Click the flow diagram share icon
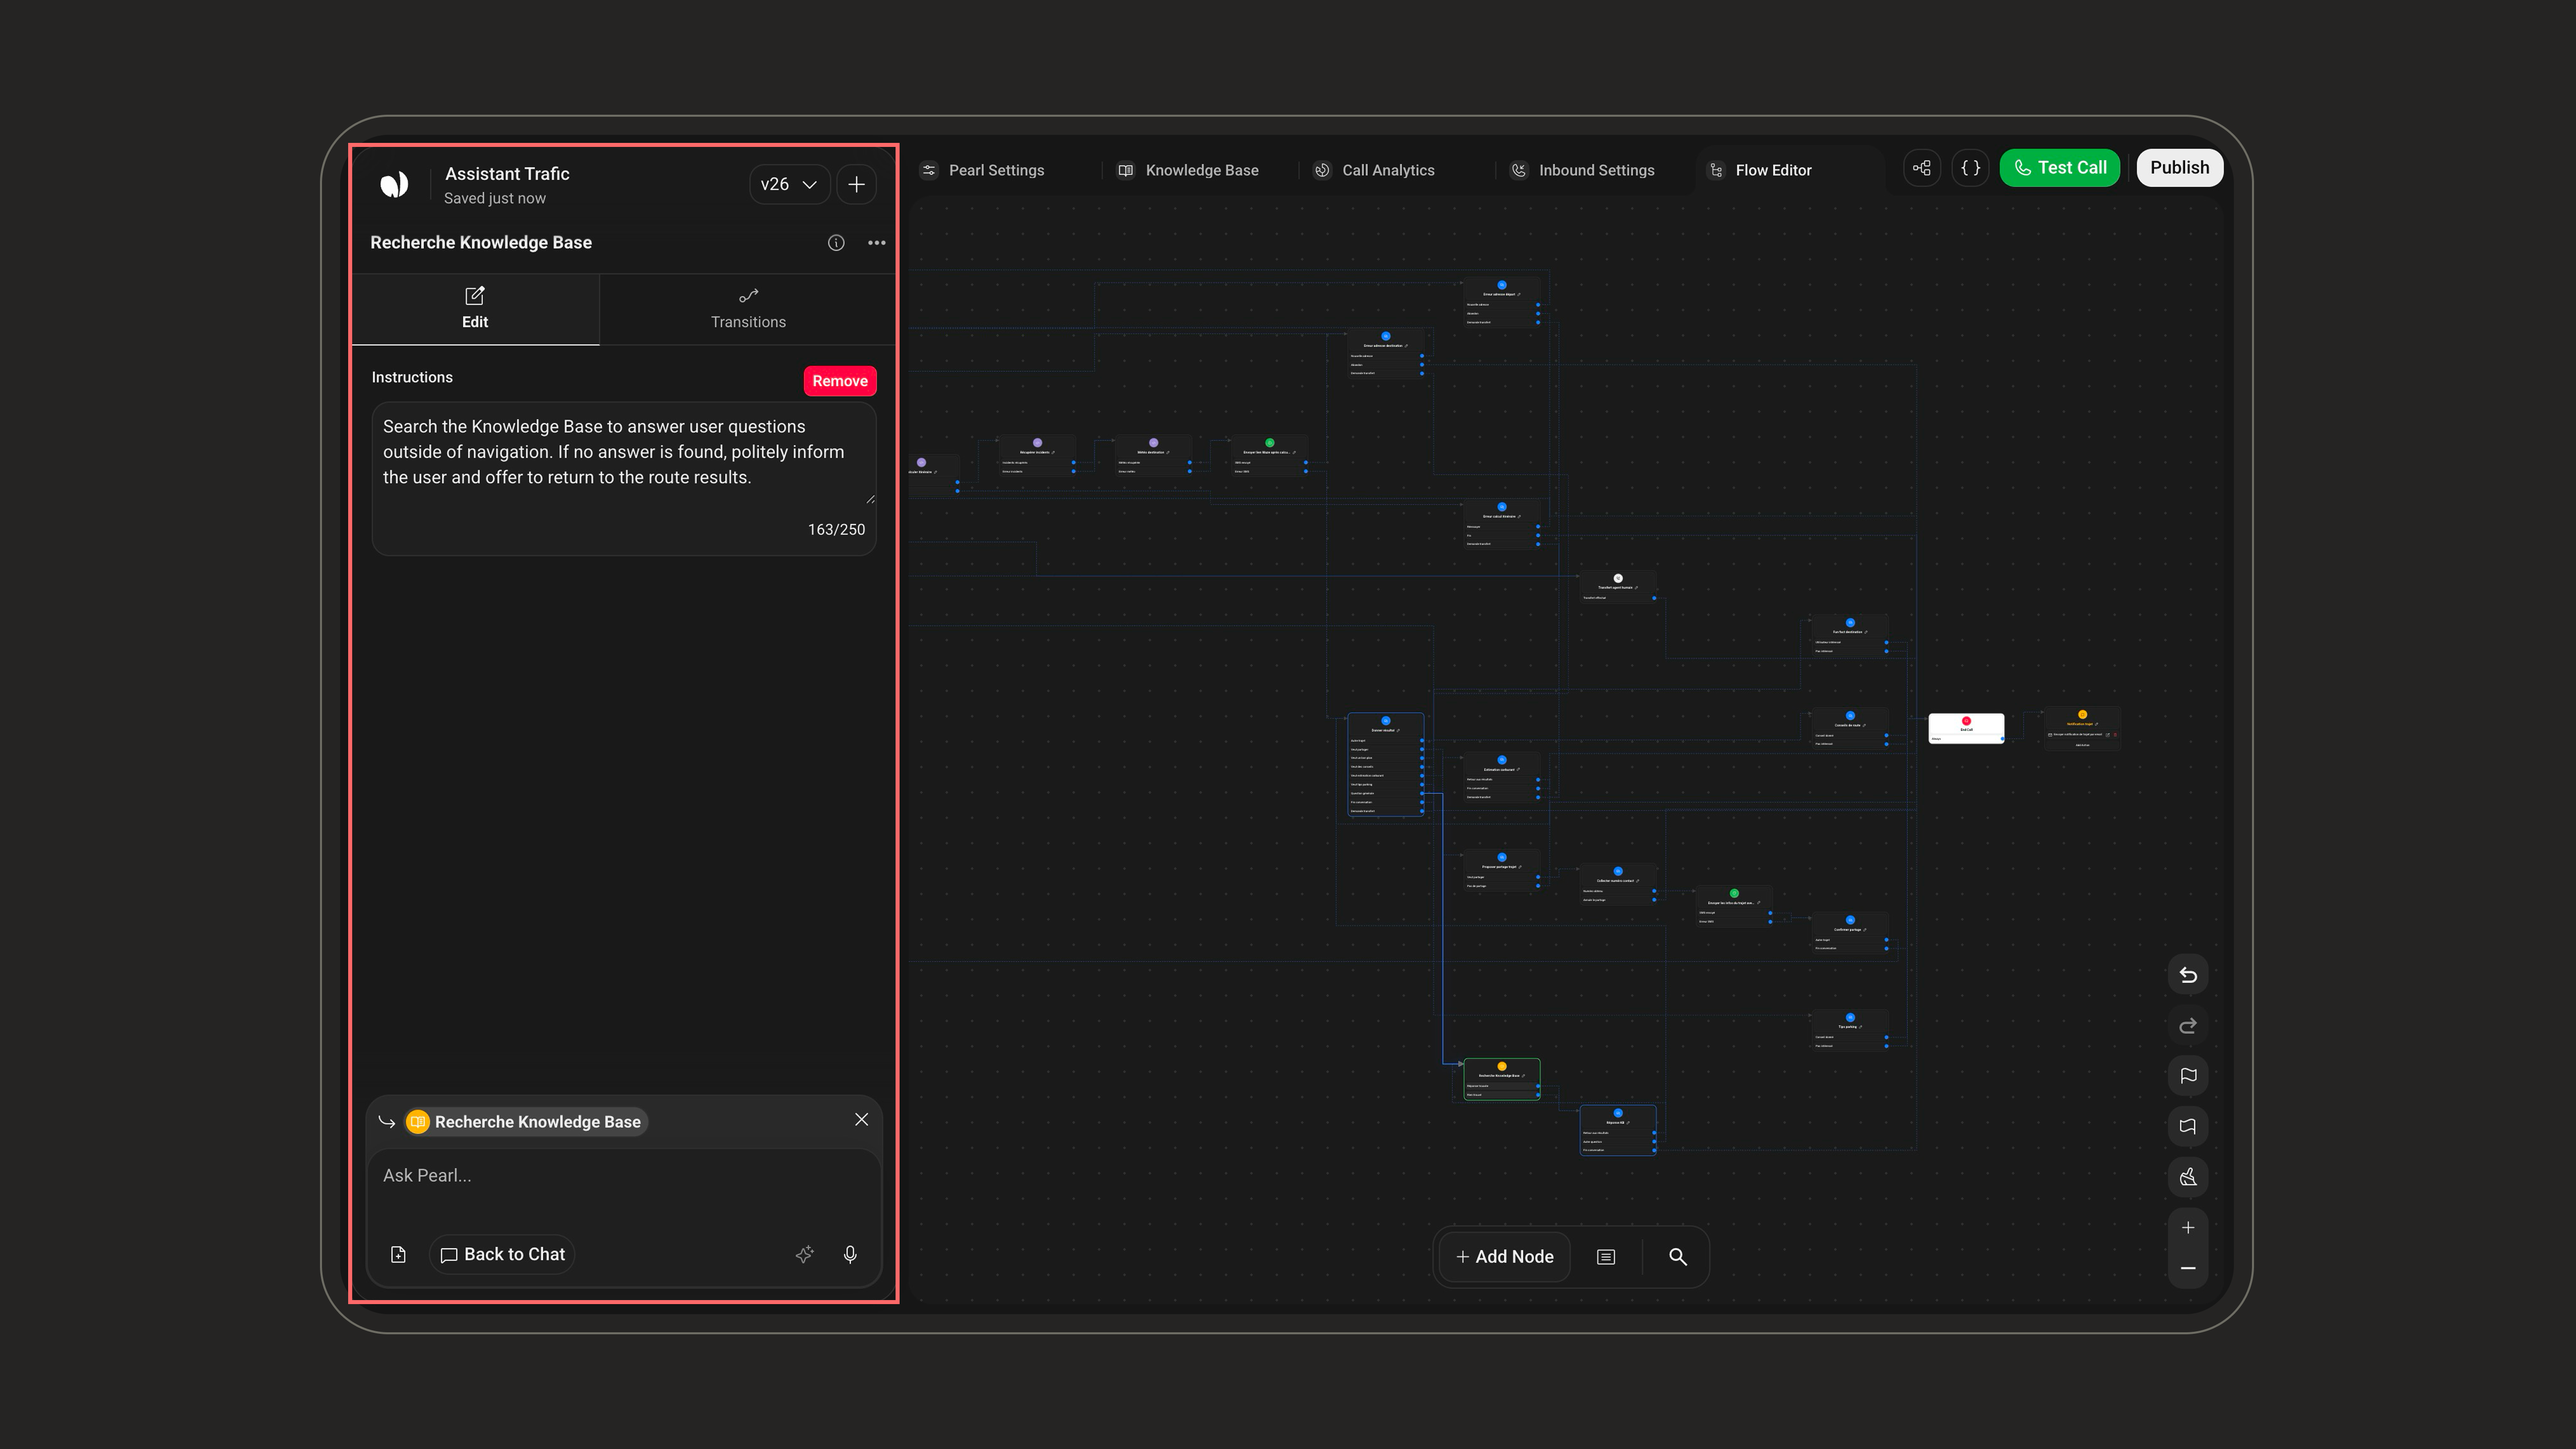Screen dimensions: 2576x1449 (1922, 168)
